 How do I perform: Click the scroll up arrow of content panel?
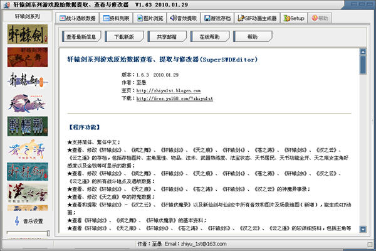[x=363, y=51]
